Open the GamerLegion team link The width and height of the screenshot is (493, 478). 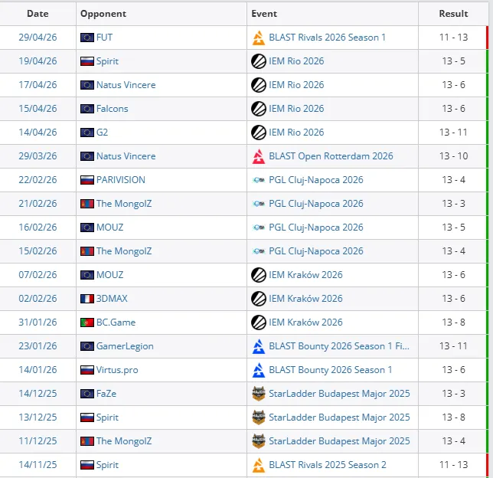125,346
